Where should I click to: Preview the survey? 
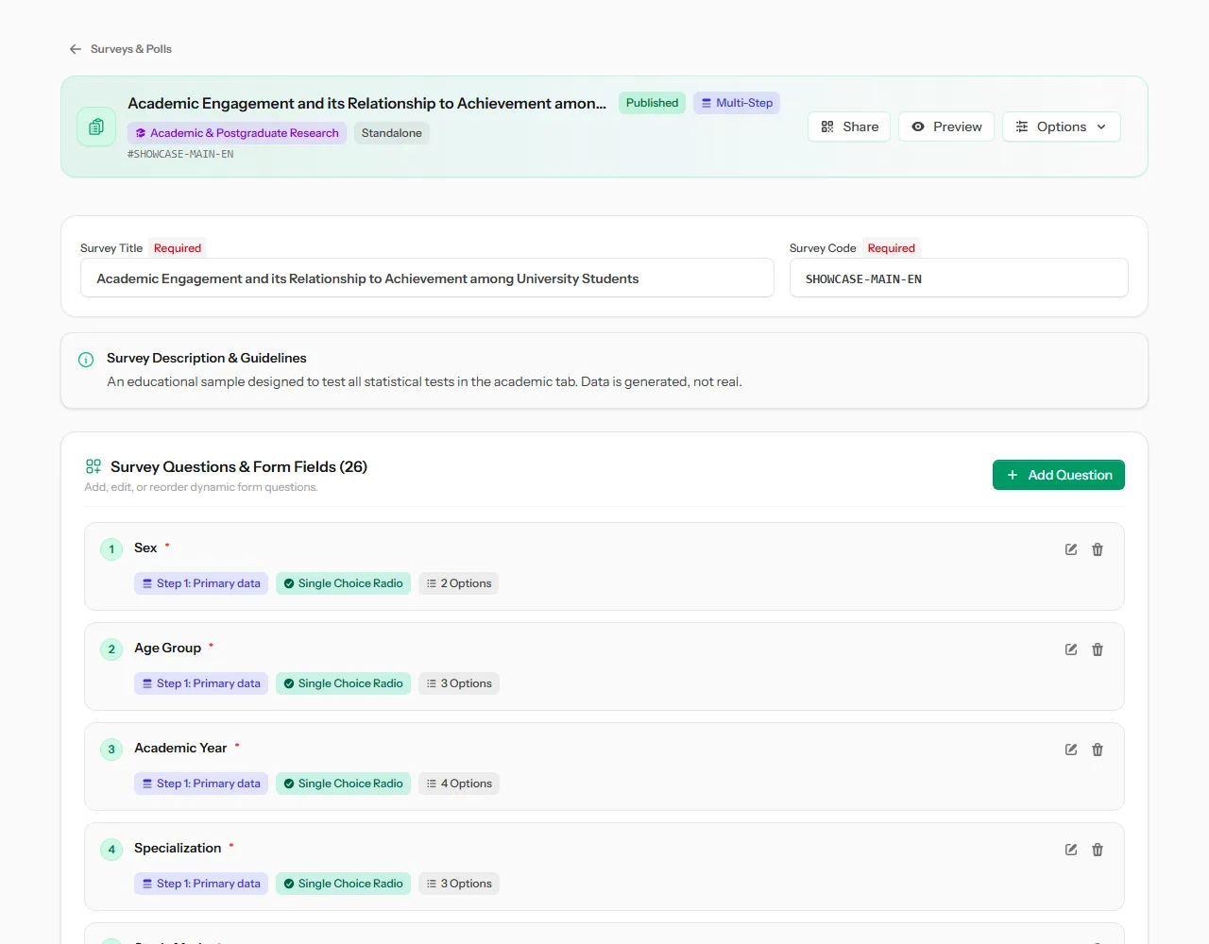946,126
